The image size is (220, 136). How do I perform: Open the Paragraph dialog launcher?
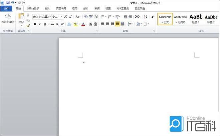154,31
